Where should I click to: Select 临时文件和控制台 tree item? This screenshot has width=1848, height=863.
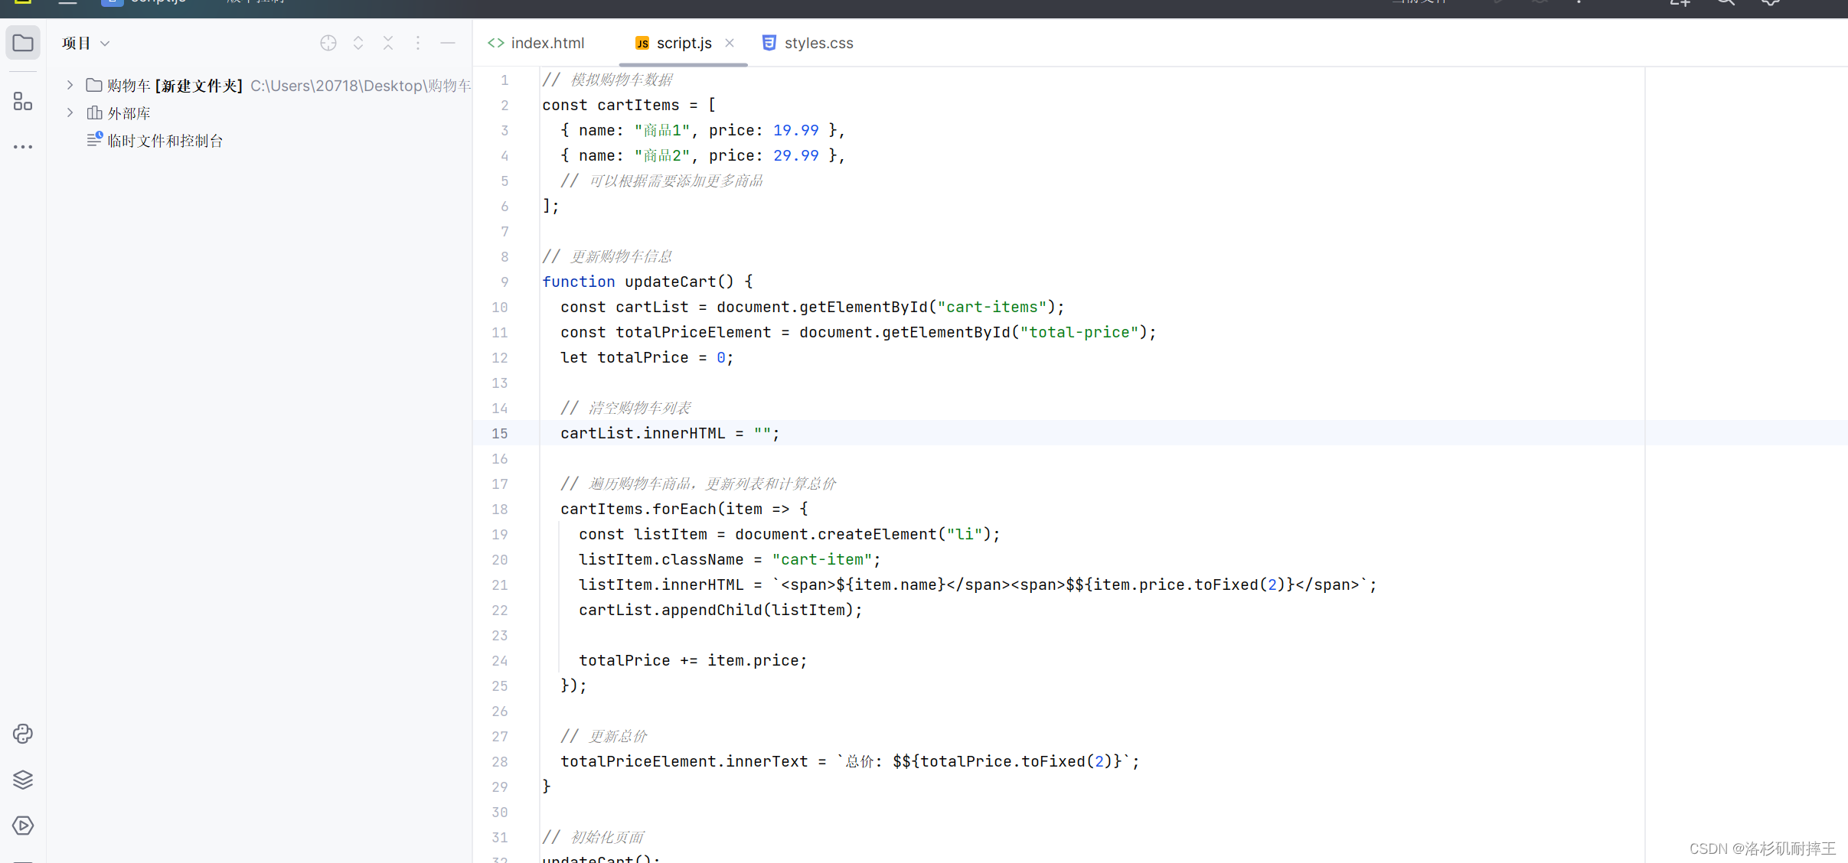(165, 141)
